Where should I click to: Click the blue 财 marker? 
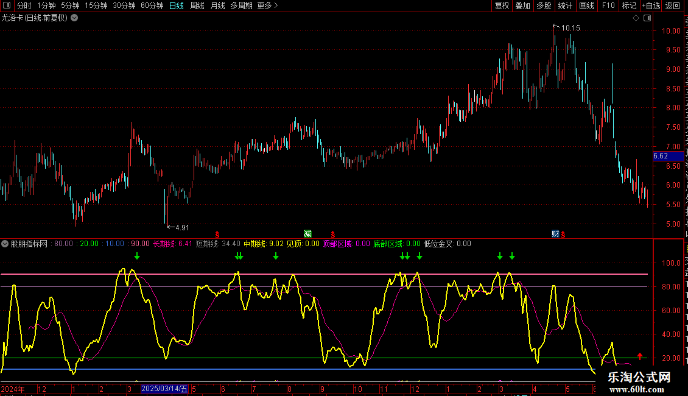pos(555,233)
